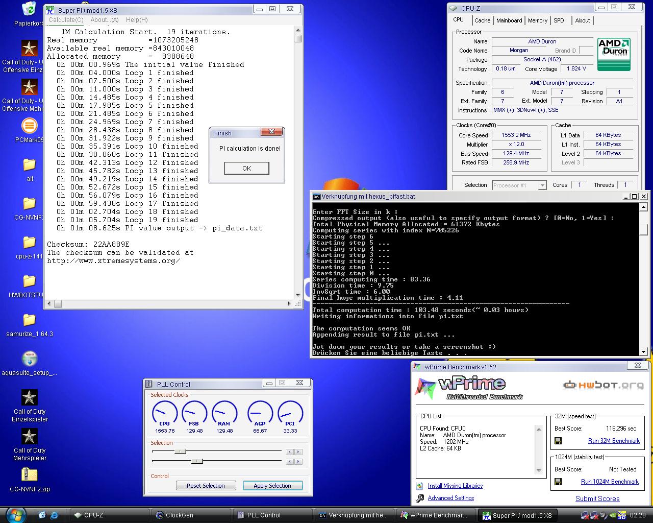Launch Call of Duty United Offensive Mehrspieler shortcut
The height and width of the screenshot is (523, 653).
[x=29, y=87]
